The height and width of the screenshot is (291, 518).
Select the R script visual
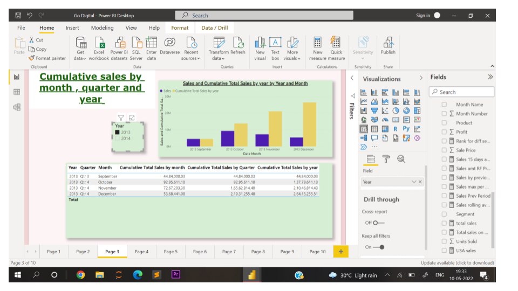396,129
